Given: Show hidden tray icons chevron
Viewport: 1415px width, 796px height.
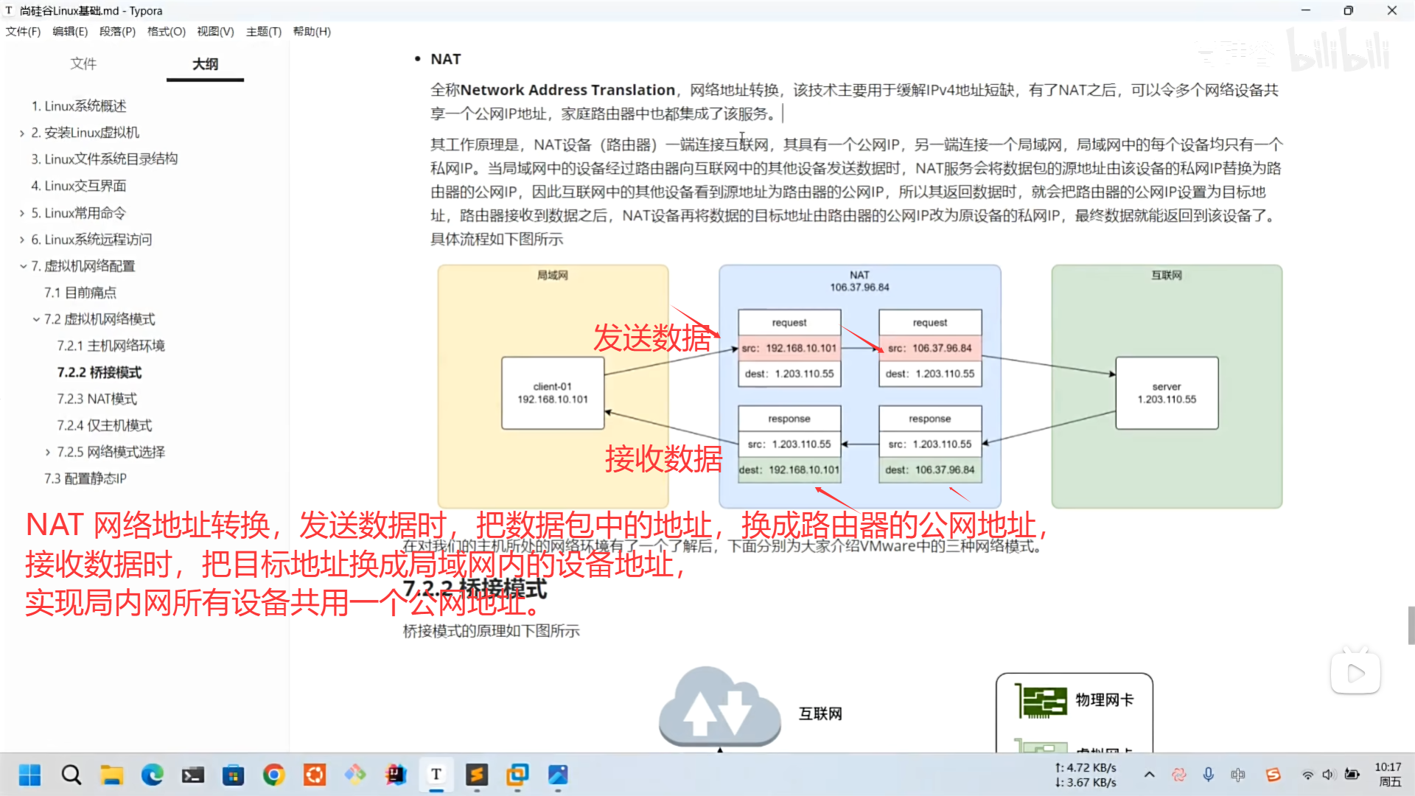Looking at the screenshot, I should (1149, 775).
